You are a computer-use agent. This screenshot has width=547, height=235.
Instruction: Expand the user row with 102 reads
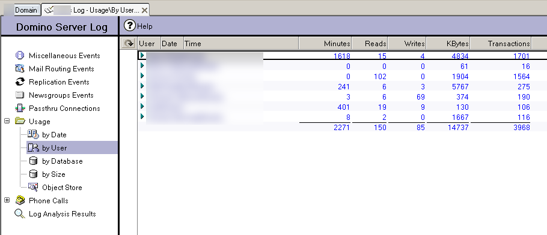pyautogui.click(x=142, y=76)
